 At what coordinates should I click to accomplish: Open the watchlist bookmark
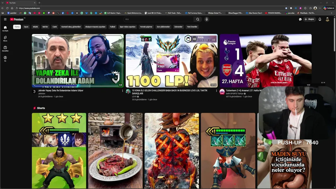pyautogui.click(x=12, y=13)
